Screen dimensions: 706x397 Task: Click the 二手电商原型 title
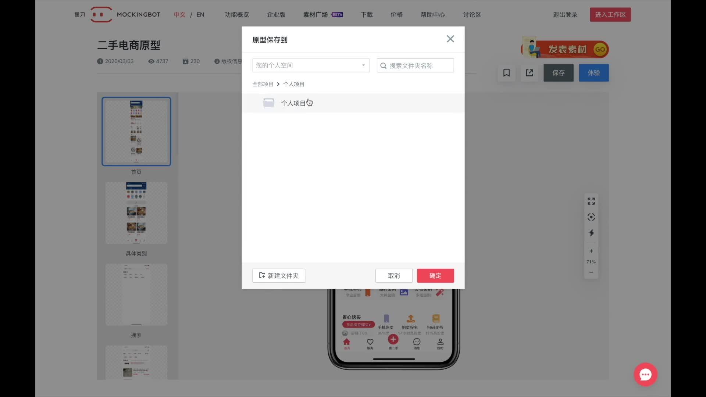pos(129,45)
